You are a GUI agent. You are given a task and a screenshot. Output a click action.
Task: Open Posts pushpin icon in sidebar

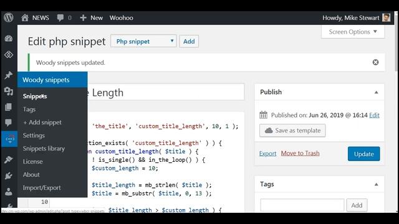click(x=9, y=75)
